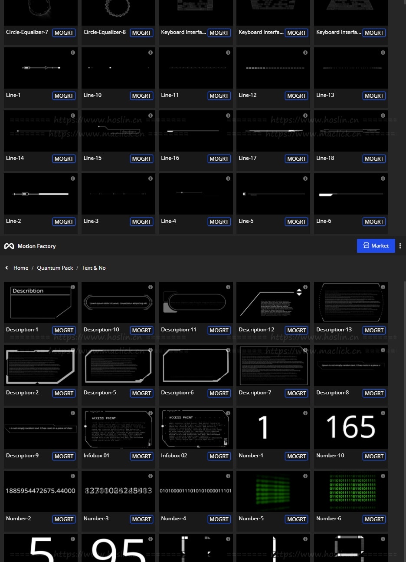
Task: Show info icon for Line-2
Action: 73,179
